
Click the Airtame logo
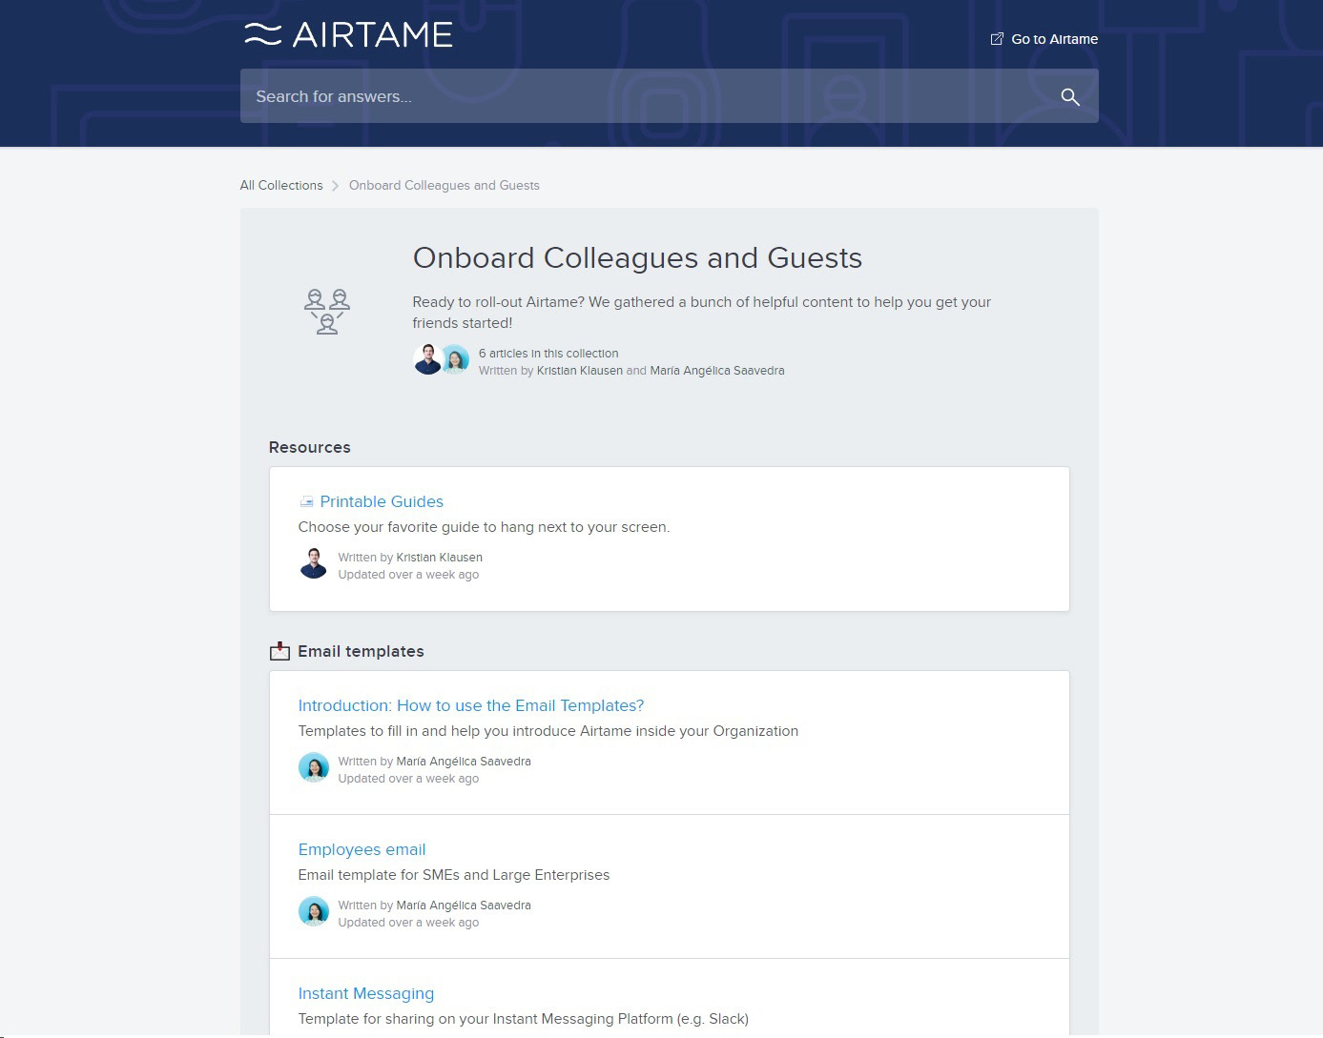(x=348, y=34)
